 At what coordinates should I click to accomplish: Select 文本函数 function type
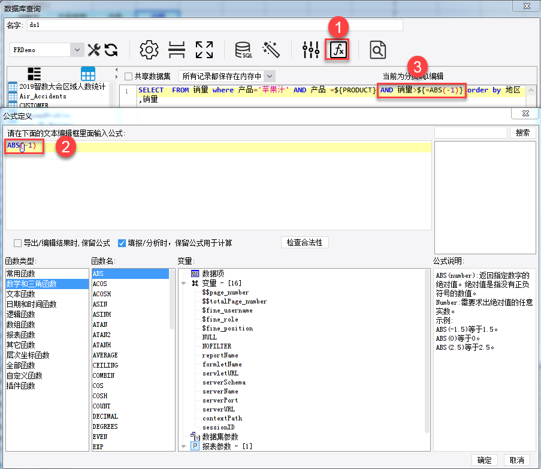47,294
